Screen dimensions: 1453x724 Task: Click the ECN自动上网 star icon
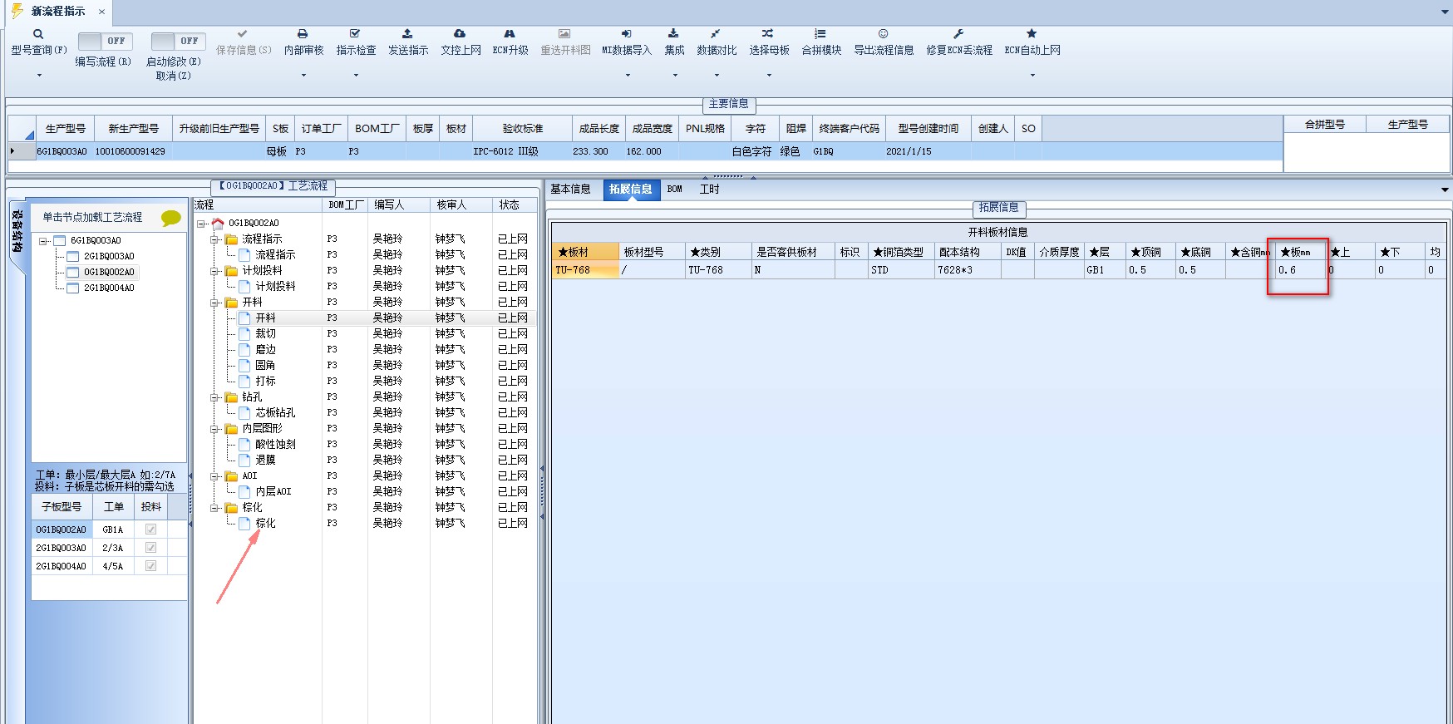click(1032, 34)
